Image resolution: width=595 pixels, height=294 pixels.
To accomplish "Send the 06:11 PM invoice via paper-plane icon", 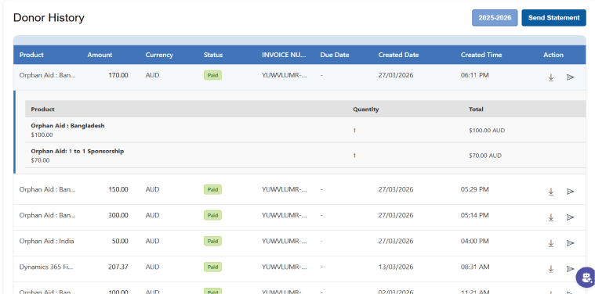I will point(570,77).
